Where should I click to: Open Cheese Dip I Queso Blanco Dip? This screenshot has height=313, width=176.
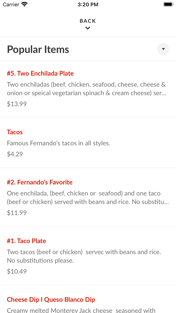(51, 299)
